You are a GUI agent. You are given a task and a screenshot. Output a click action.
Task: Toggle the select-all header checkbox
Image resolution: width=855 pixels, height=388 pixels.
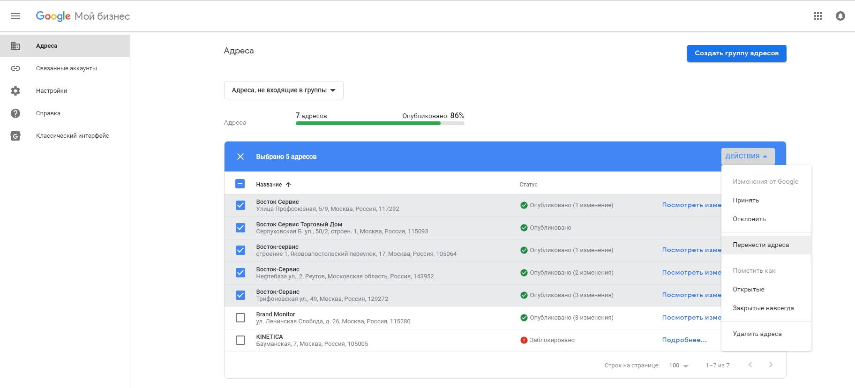(x=240, y=184)
